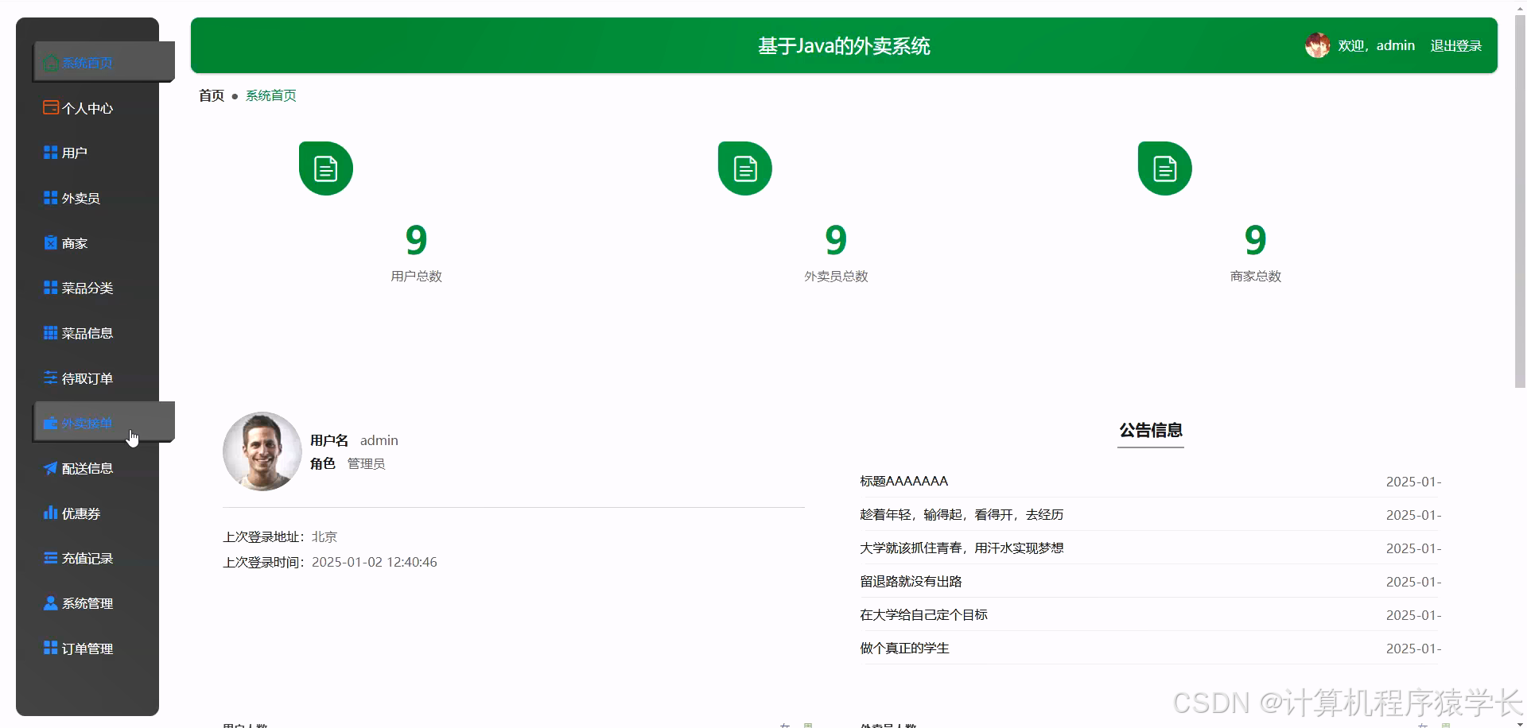Click the 待取订单 sliders icon
This screenshot has height=728, width=1527.
(x=50, y=378)
